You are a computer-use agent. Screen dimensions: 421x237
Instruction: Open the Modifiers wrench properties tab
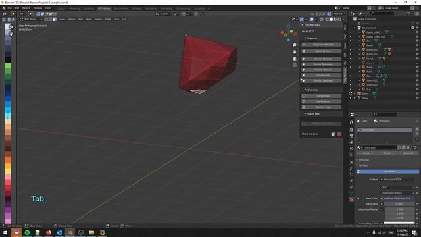coord(351,169)
